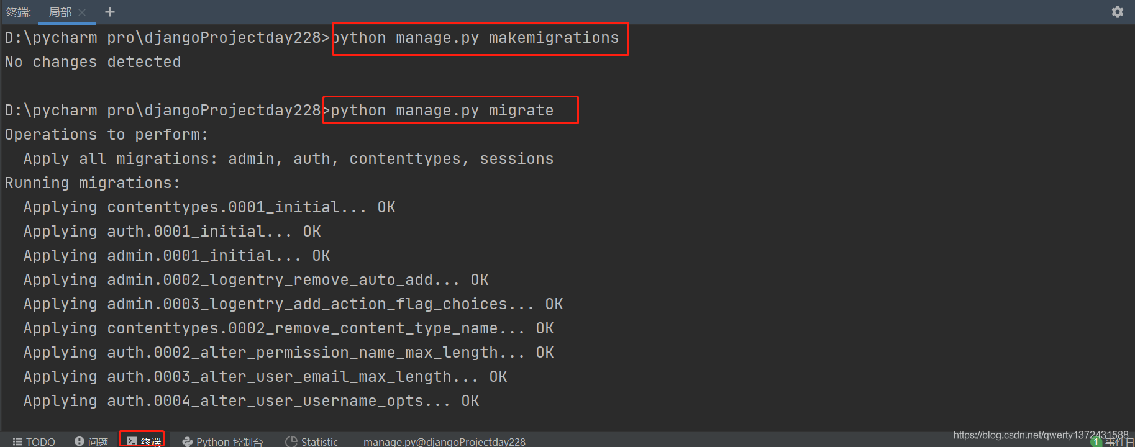Click the event log notification badge
The height and width of the screenshot is (447, 1135).
(x=1096, y=441)
